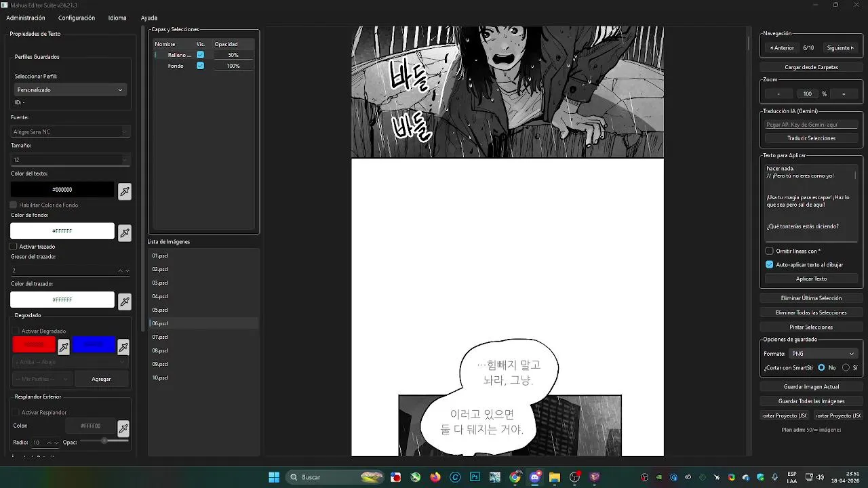Viewport: 868px width, 488px height.
Task: Pick background color with the eyedropper
Action: click(x=125, y=232)
